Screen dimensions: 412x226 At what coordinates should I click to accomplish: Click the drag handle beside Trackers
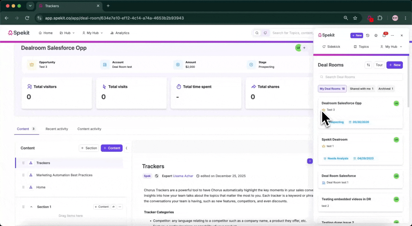tap(23, 163)
